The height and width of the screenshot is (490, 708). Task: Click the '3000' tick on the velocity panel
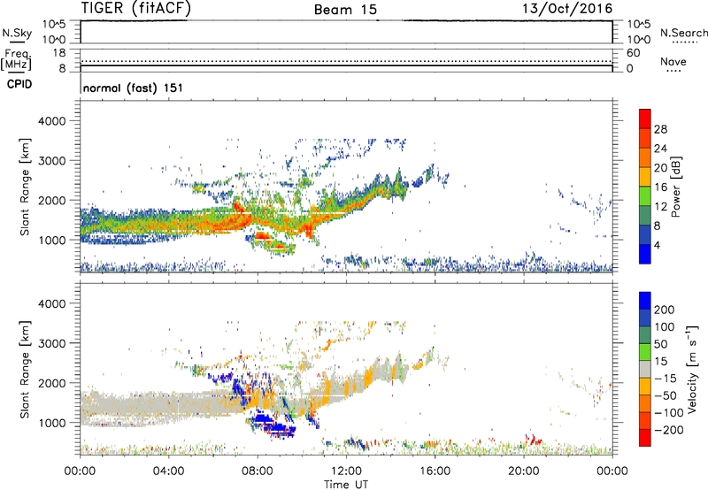tap(51, 343)
